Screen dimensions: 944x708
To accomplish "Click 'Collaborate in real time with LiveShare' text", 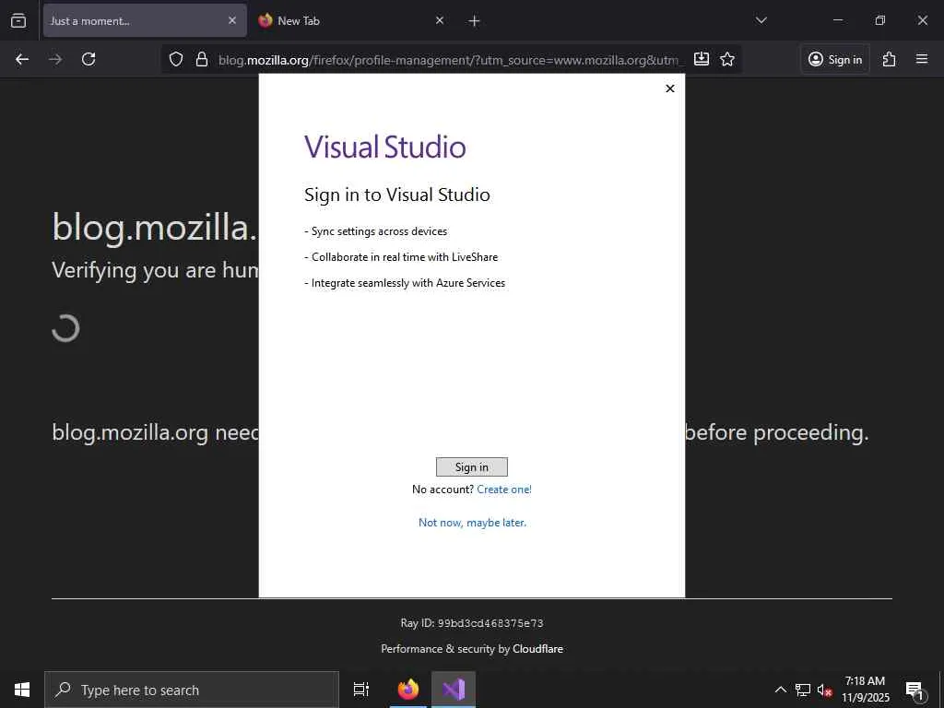I will (x=405, y=257).
